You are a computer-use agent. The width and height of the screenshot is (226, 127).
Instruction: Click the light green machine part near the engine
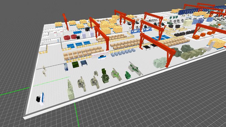(116, 74)
